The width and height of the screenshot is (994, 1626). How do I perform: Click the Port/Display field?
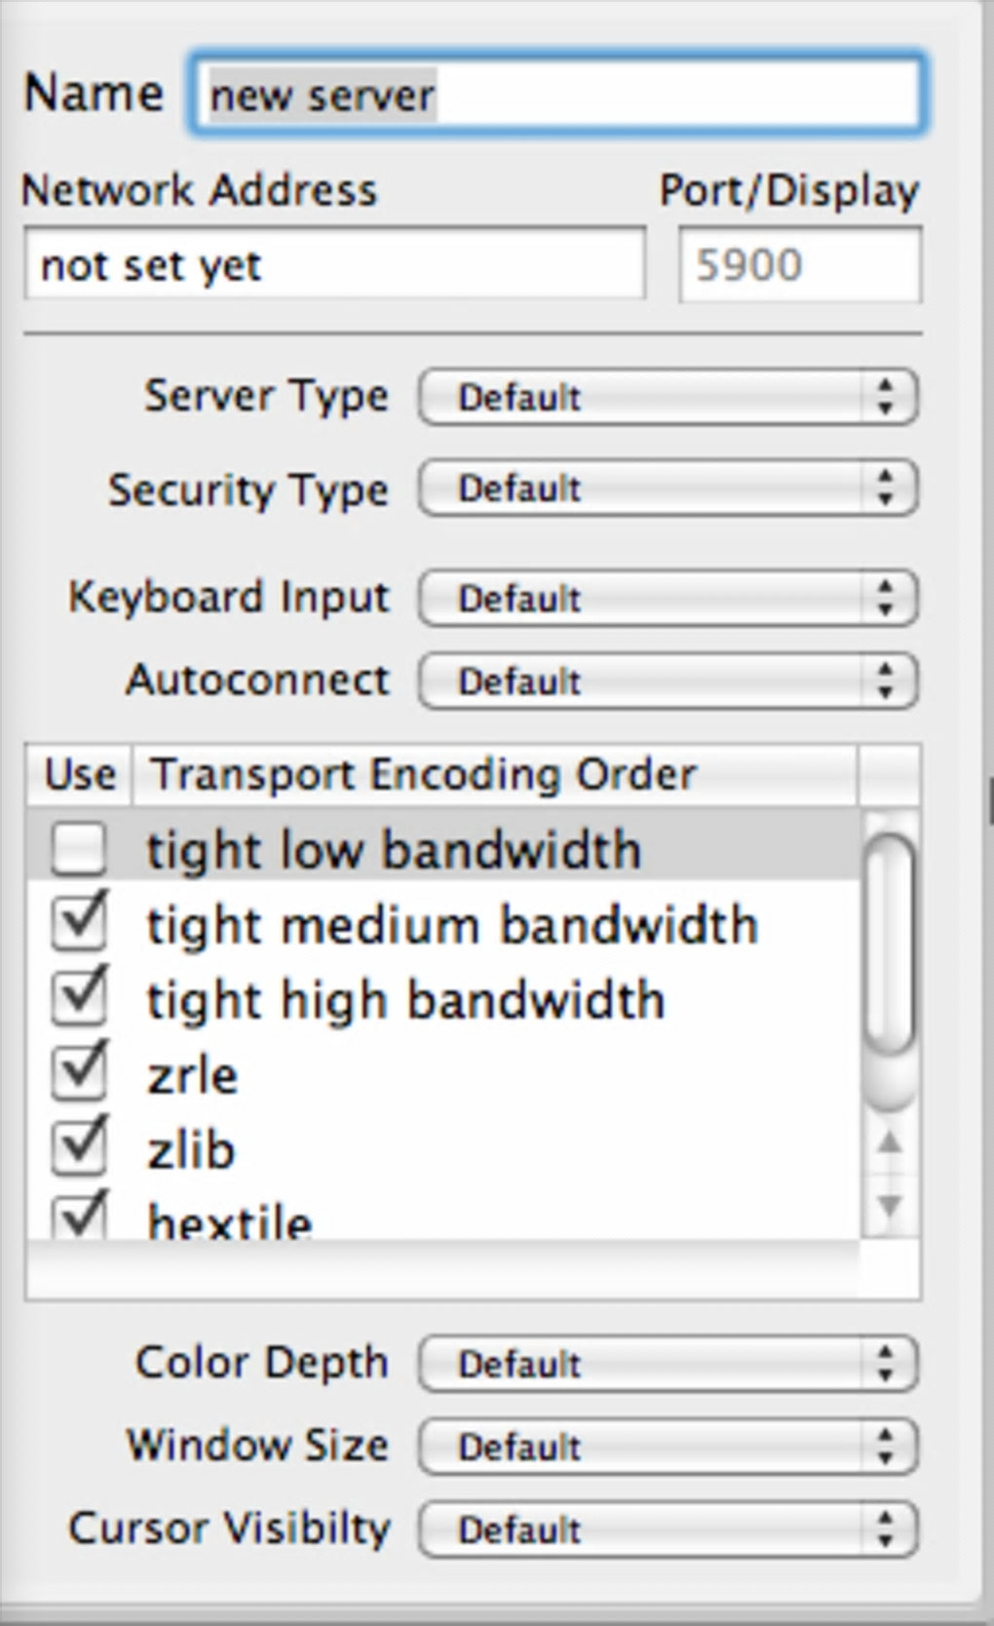[799, 265]
